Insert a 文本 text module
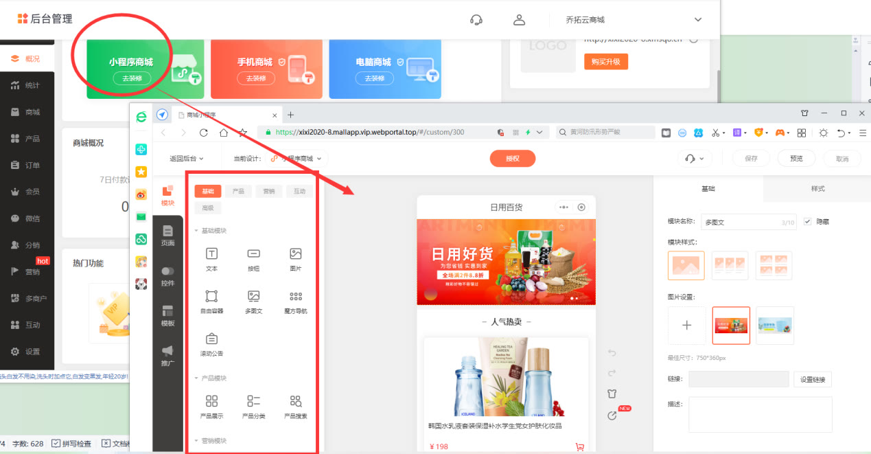The width and height of the screenshot is (871, 454). point(211,260)
